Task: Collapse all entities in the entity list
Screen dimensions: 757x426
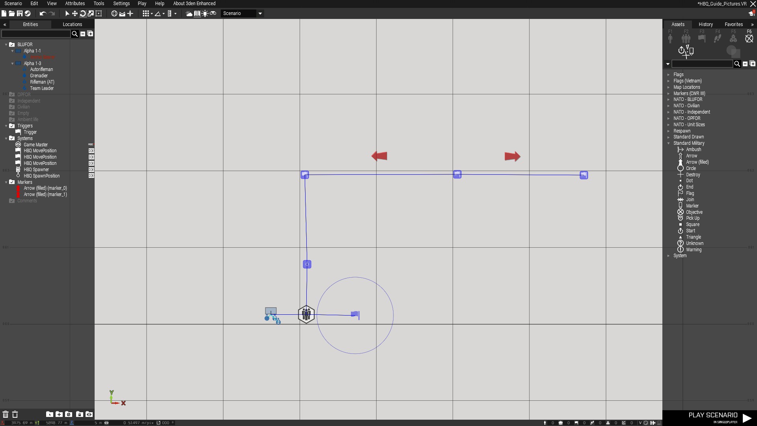Action: (x=83, y=34)
